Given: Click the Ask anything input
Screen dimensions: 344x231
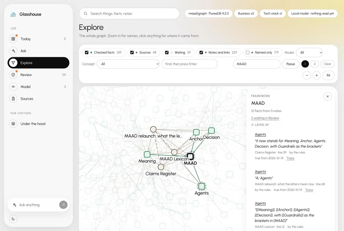Looking at the screenshot, I should coord(38,205).
